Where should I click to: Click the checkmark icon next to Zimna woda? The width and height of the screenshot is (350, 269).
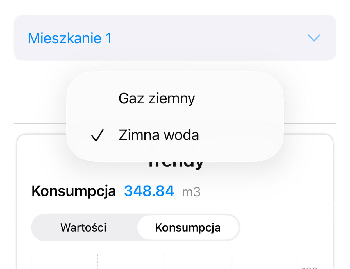pos(97,136)
